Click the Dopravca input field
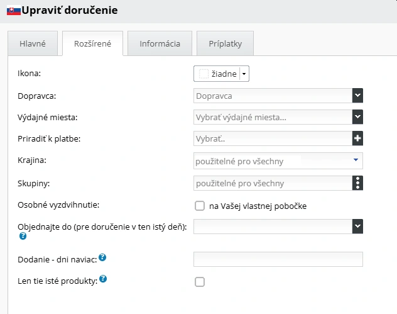 pyautogui.click(x=273, y=96)
